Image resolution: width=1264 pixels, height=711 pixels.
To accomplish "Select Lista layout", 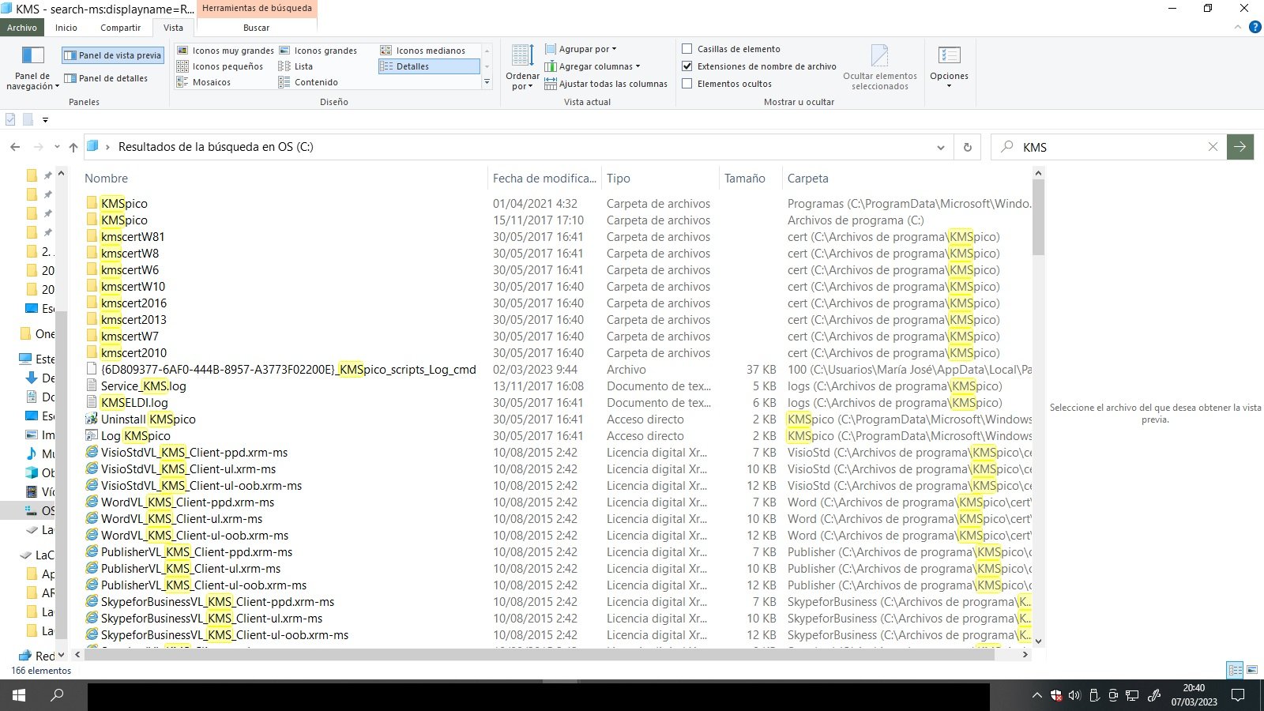I will (x=295, y=66).
